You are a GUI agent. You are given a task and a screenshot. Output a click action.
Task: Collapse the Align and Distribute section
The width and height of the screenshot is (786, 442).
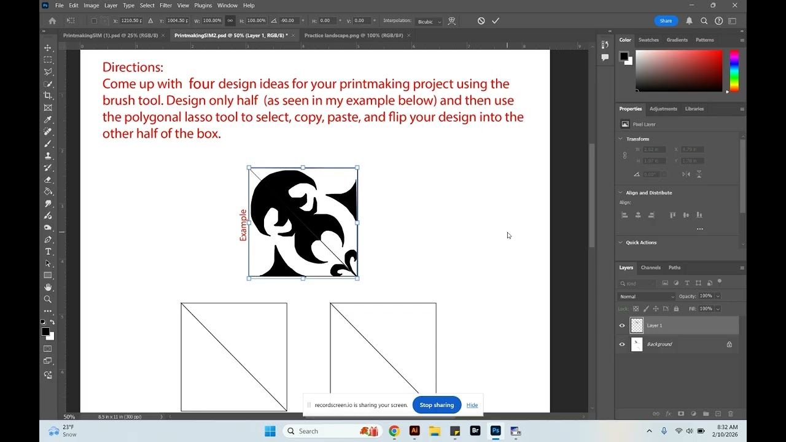point(621,193)
